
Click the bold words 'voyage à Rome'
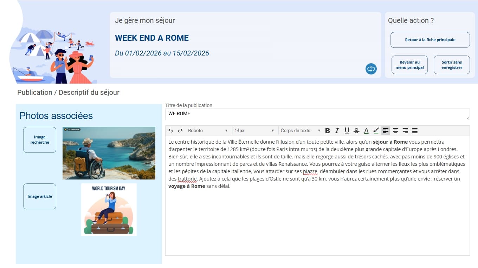coord(187,186)
